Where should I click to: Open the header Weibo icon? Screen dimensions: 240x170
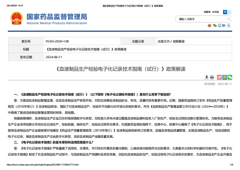(209, 25)
